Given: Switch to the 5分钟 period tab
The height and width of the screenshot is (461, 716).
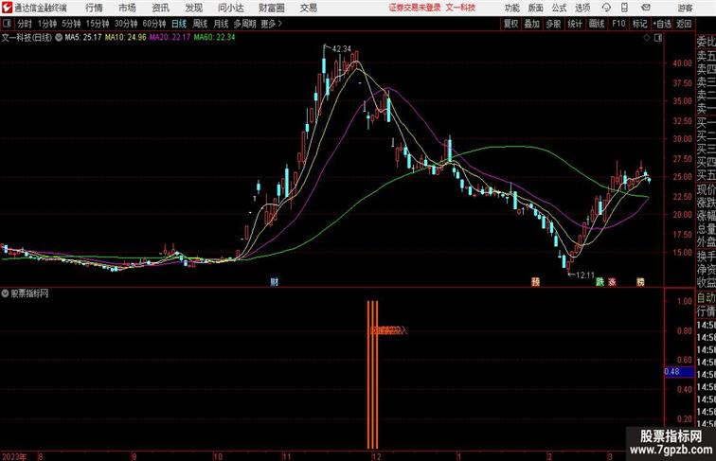Looking at the screenshot, I should (71, 24).
